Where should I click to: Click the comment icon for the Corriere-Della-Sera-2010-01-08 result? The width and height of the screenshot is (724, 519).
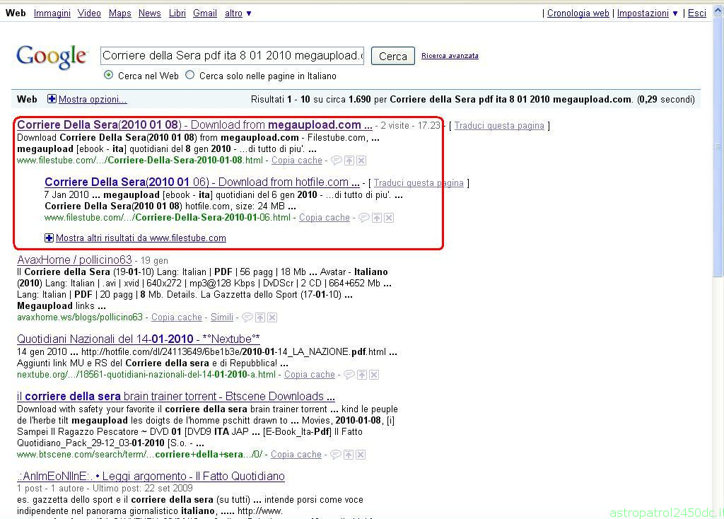(x=337, y=161)
